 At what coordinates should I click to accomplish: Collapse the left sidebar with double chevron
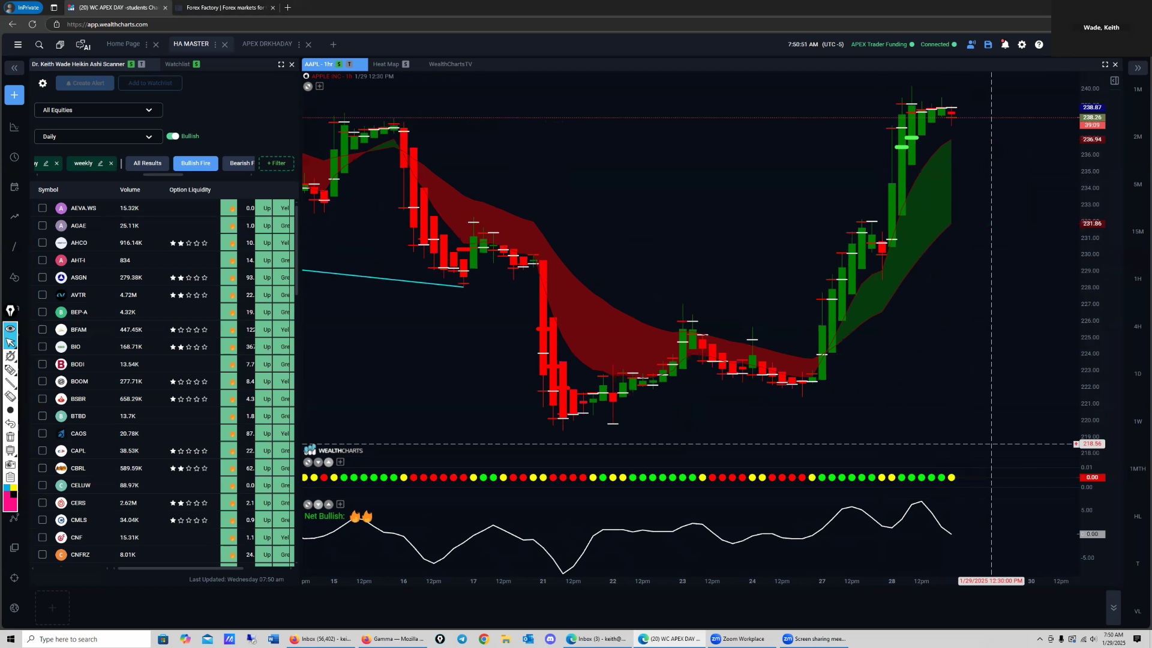point(14,68)
